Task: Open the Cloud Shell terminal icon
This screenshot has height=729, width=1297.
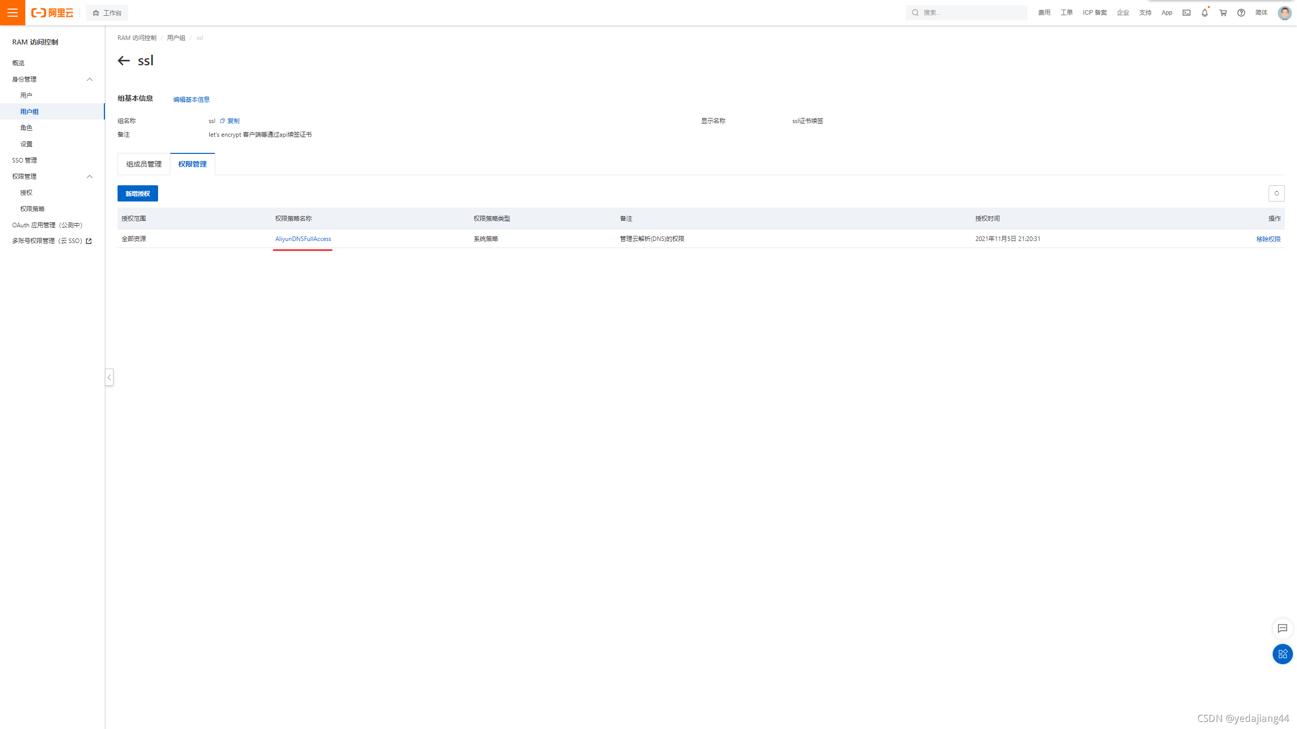Action: tap(1187, 13)
